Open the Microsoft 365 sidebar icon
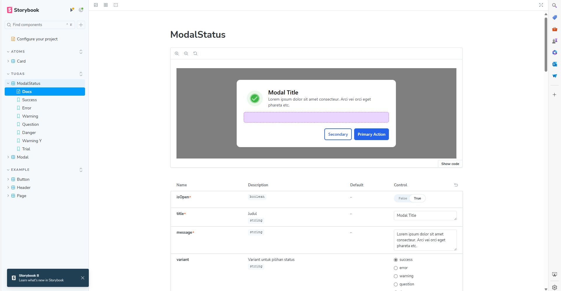This screenshot has height=291, width=561. (x=555, y=53)
